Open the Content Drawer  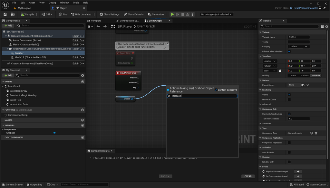[12, 184]
